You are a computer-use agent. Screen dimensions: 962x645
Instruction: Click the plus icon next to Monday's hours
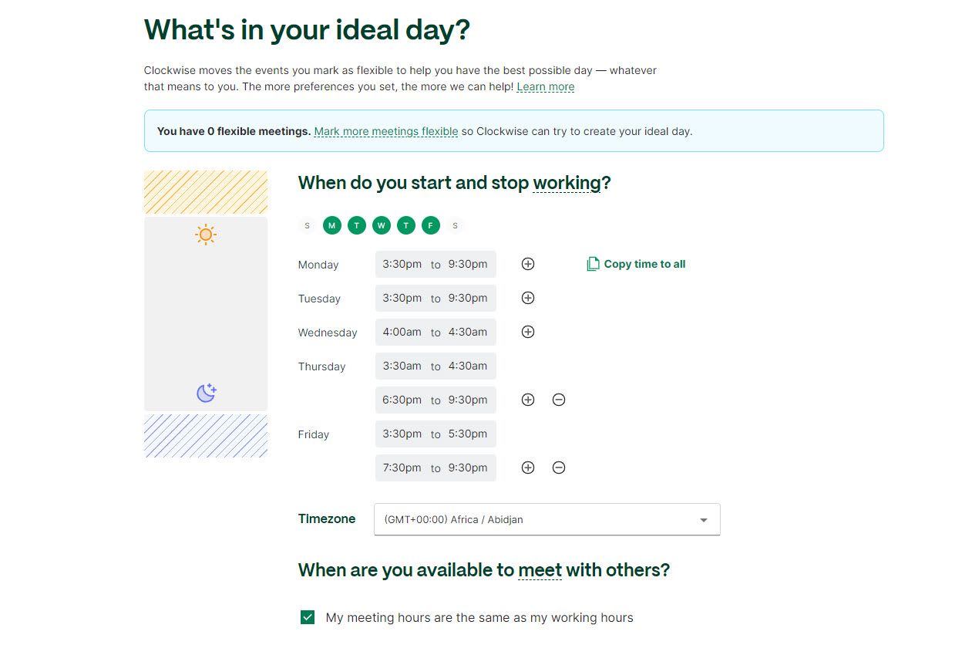(528, 264)
